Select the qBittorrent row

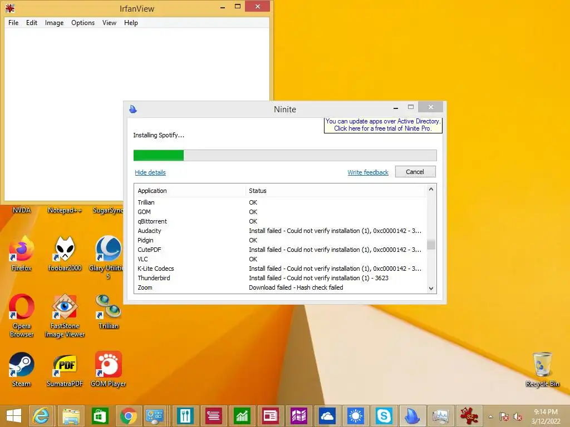coord(280,221)
